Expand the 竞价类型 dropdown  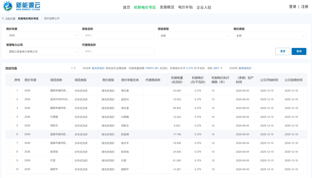point(270,35)
